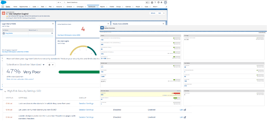Image resolution: width=269 pixels, height=127 pixels.
Task: Click the Salesforce cloud logo
Action: click(x=3, y=2)
